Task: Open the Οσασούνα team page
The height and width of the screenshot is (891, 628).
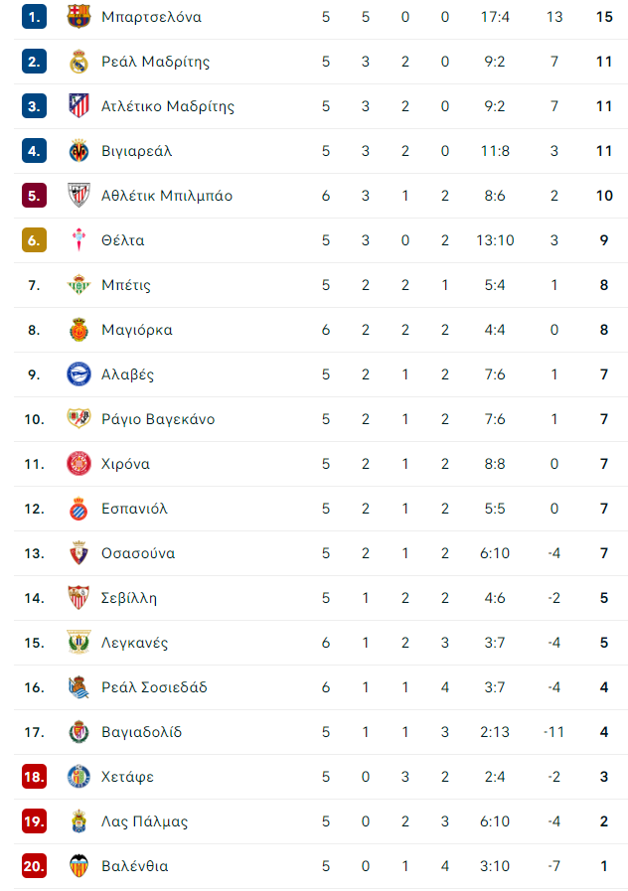Action: click(138, 553)
